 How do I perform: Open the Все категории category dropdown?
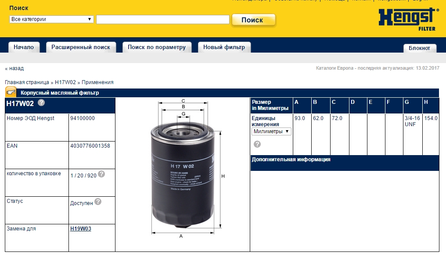click(x=51, y=19)
